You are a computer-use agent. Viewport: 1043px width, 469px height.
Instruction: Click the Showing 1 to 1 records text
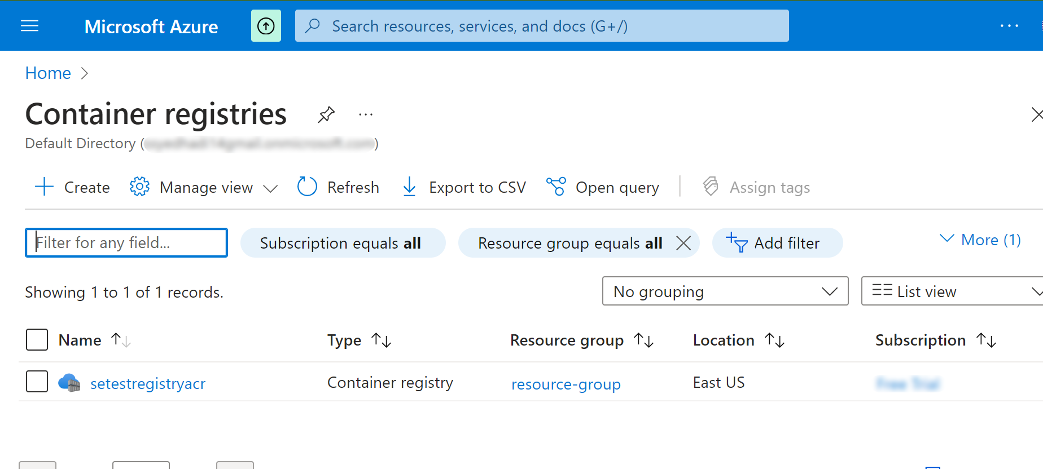(x=124, y=292)
